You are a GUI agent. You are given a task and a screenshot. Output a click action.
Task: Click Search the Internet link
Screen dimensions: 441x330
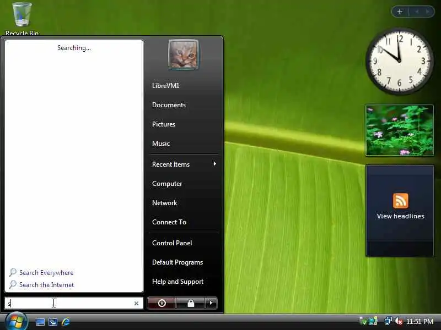point(46,285)
